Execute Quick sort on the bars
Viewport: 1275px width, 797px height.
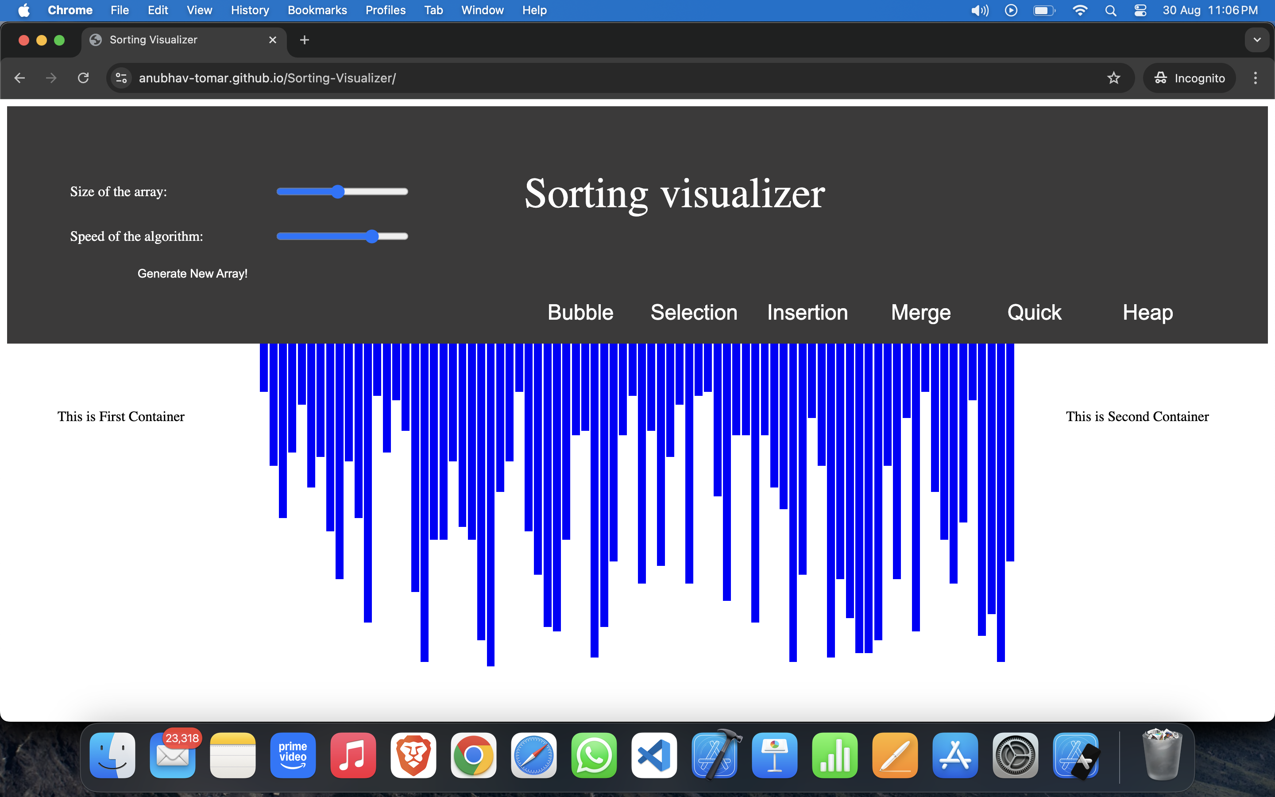pyautogui.click(x=1034, y=312)
